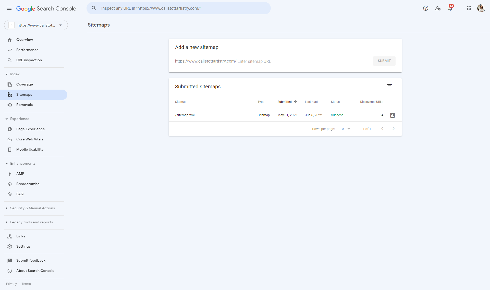Click the Sitemap column header
The image size is (490, 290).
click(x=181, y=102)
